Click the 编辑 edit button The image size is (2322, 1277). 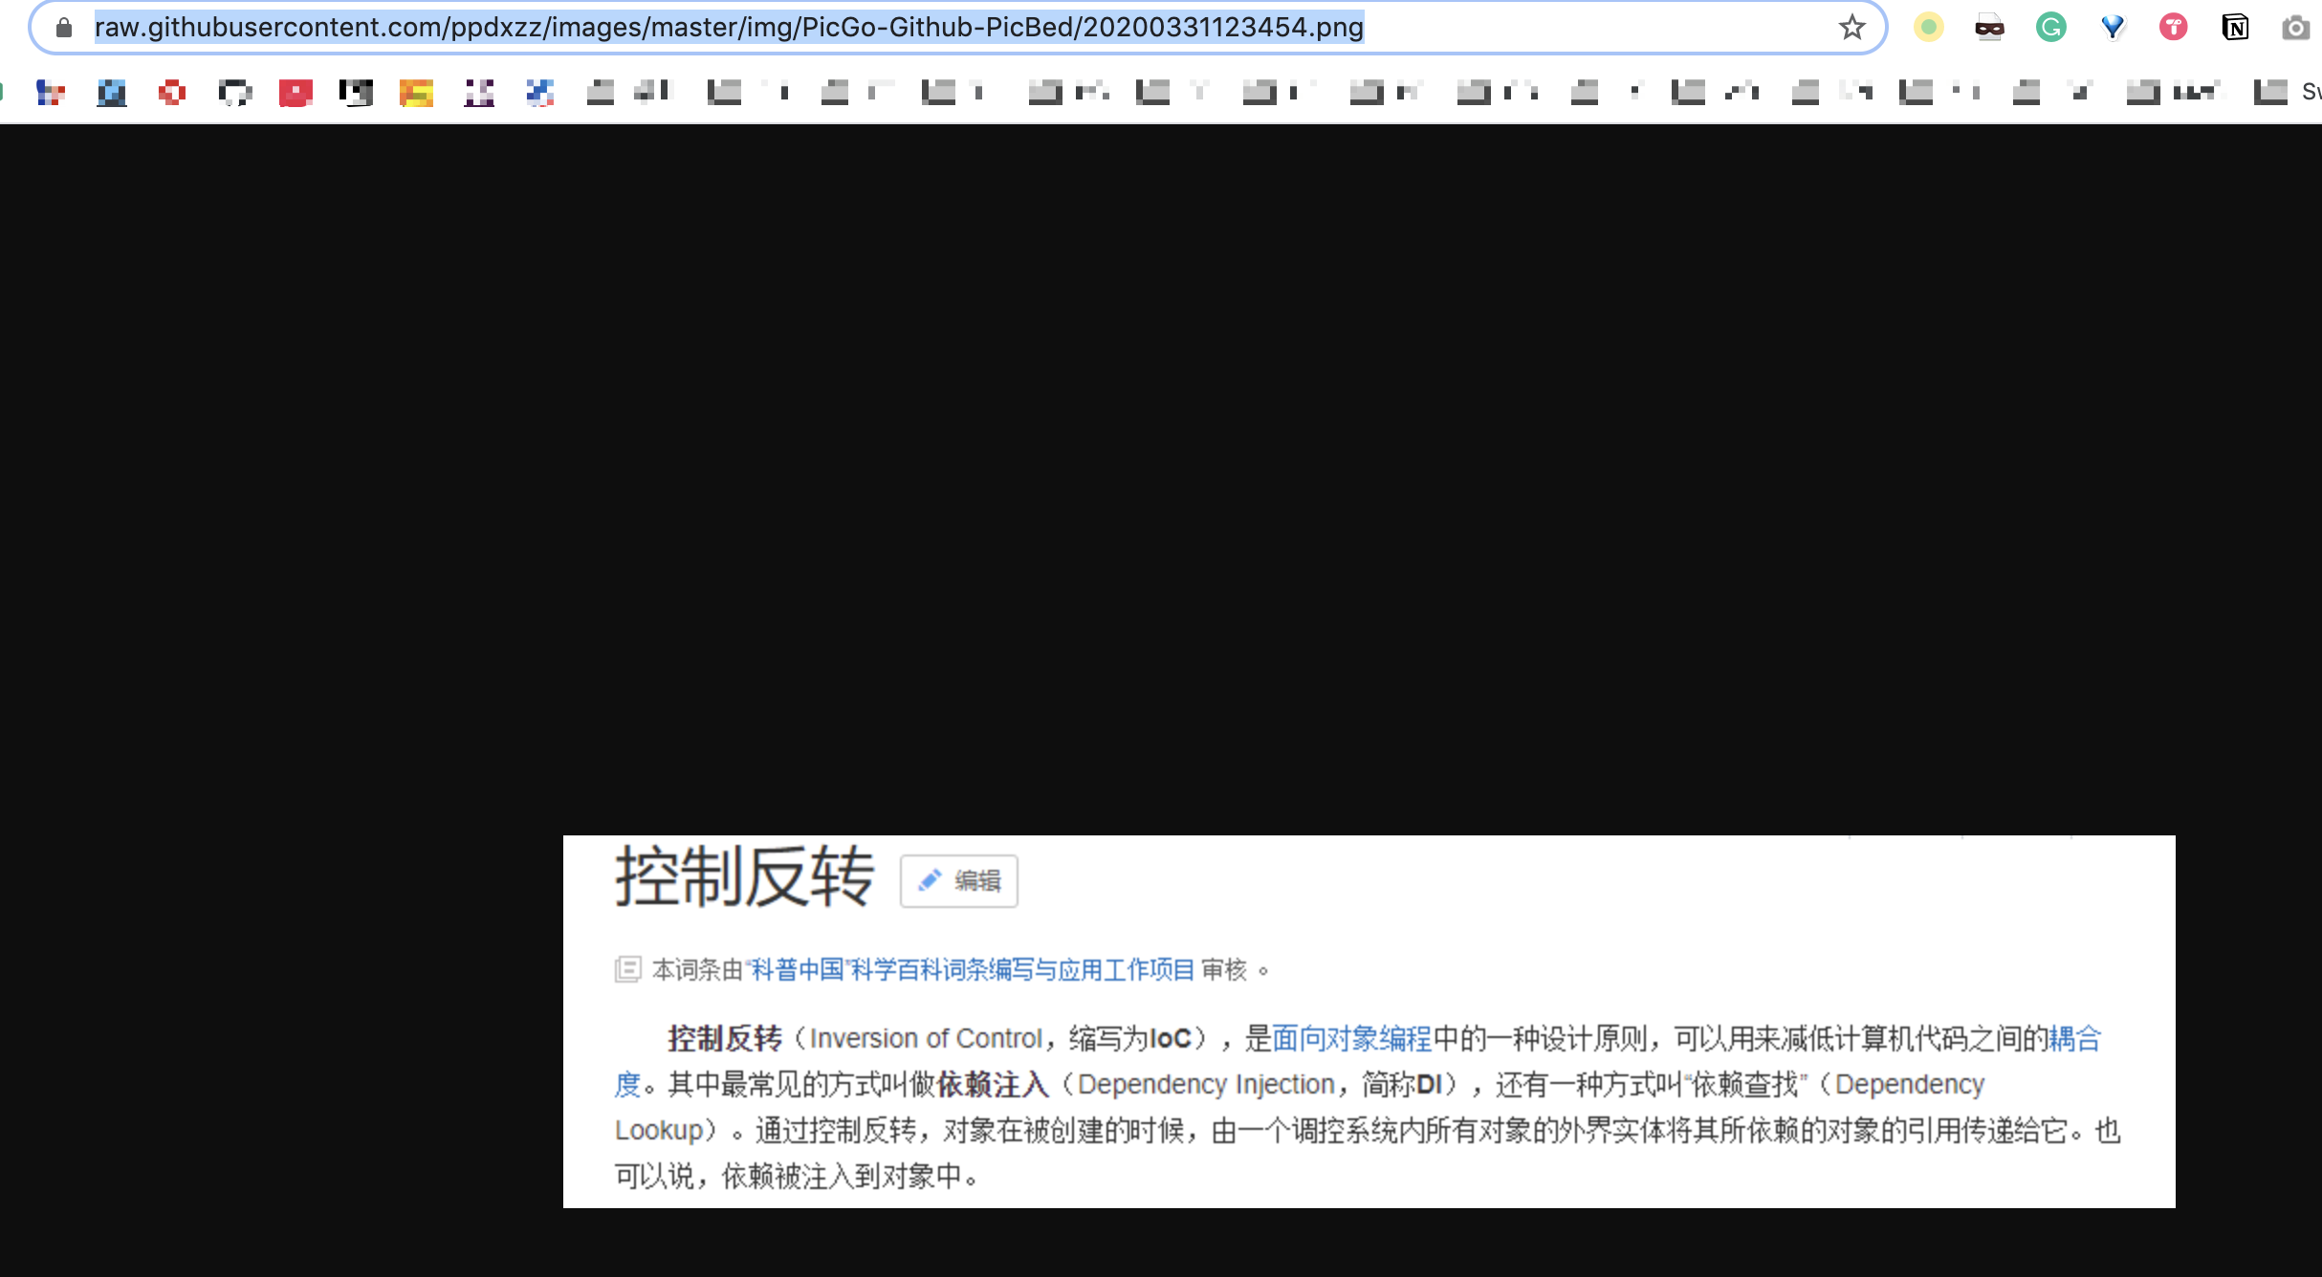[957, 880]
